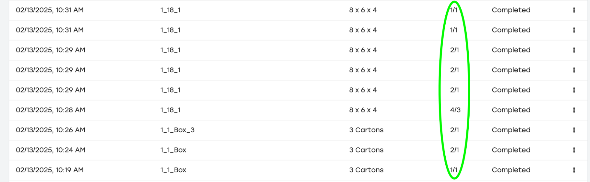
Task: Click Completed status in the 10:26 AM row
Action: click(x=511, y=130)
